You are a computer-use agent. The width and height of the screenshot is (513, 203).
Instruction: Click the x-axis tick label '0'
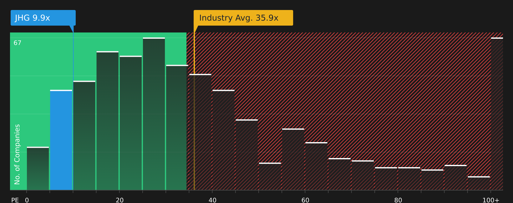pos(27,200)
